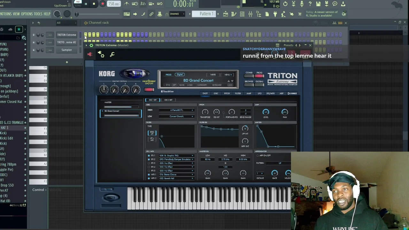Toggle the MFX 1 effect on/off
The width and height of the screenshot is (409, 230).
(x=149, y=174)
